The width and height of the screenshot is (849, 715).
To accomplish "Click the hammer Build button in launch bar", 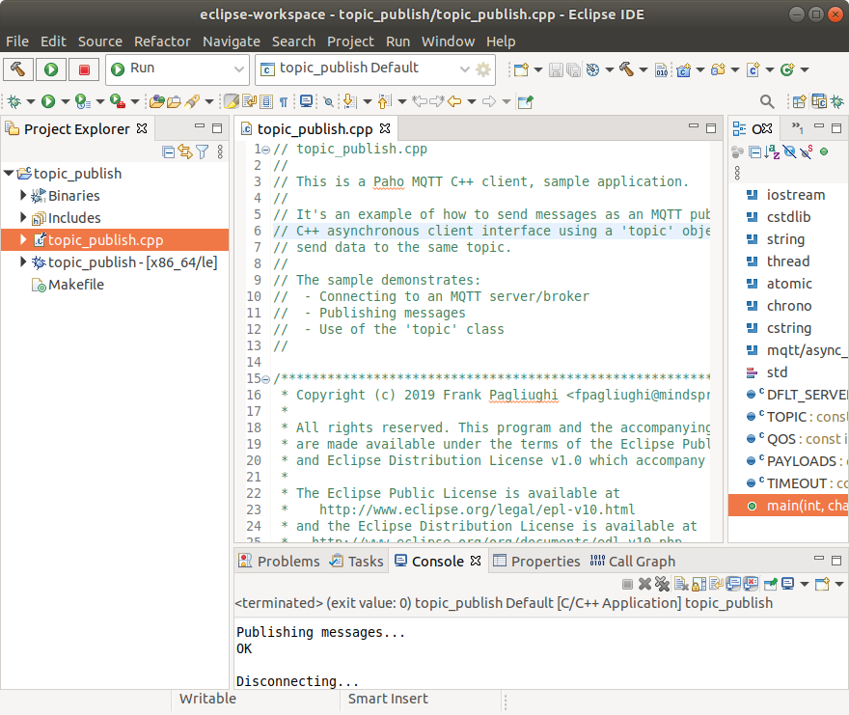I will click(x=18, y=69).
